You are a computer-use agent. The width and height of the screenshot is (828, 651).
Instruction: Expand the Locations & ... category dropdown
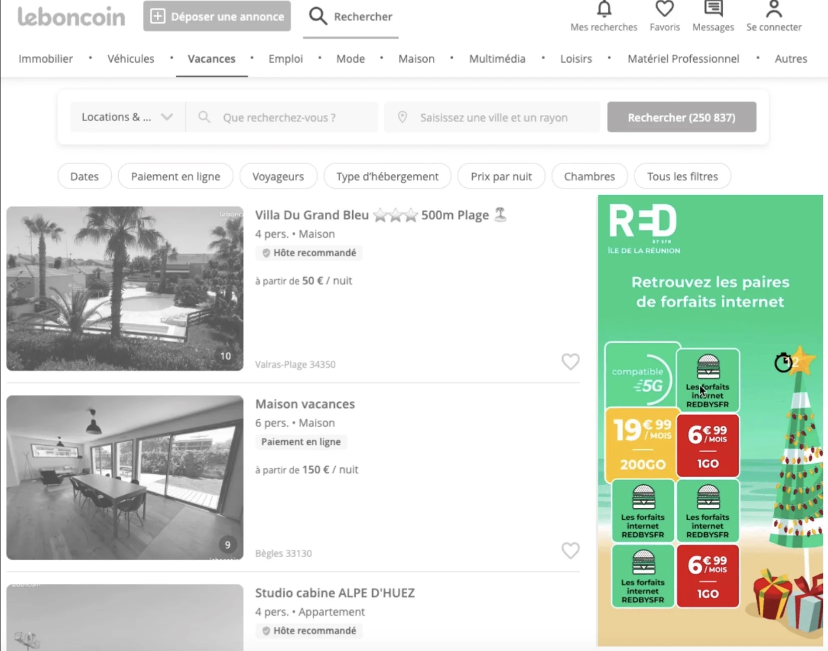click(x=127, y=117)
